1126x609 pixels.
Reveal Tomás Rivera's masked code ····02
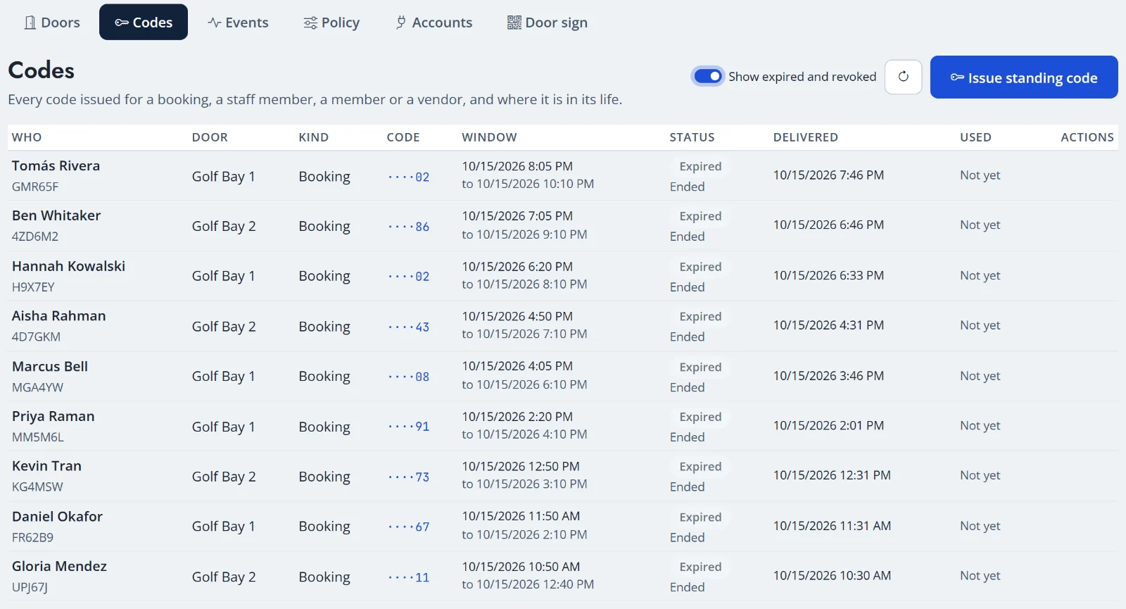[x=409, y=177]
